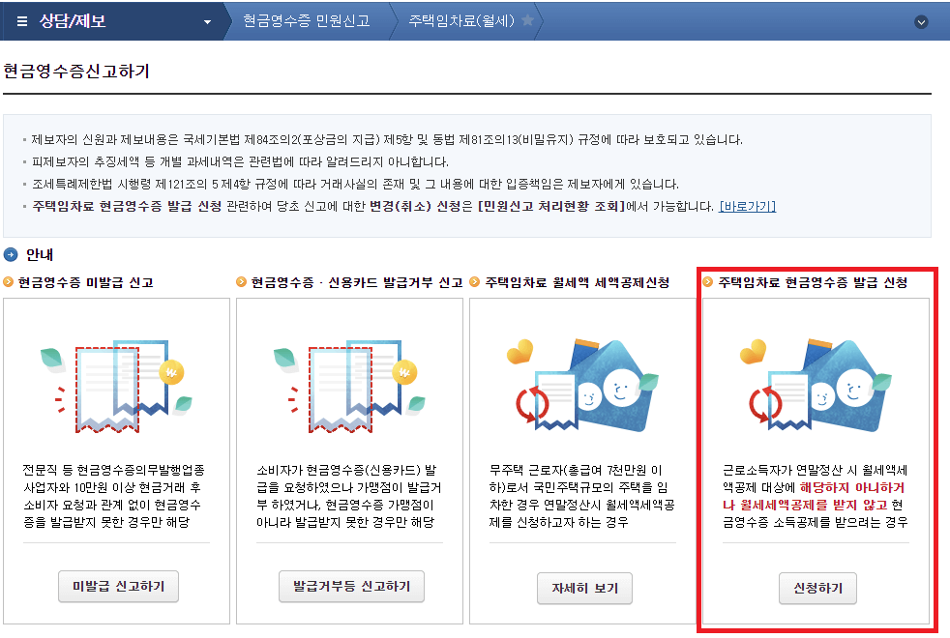
Task: Click the 신청하기 button in the highlighted panel
Action: point(817,588)
